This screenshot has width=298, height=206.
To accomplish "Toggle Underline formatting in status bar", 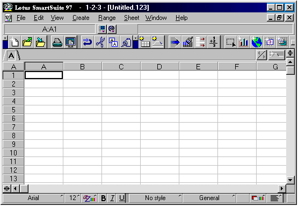I will (121, 198).
